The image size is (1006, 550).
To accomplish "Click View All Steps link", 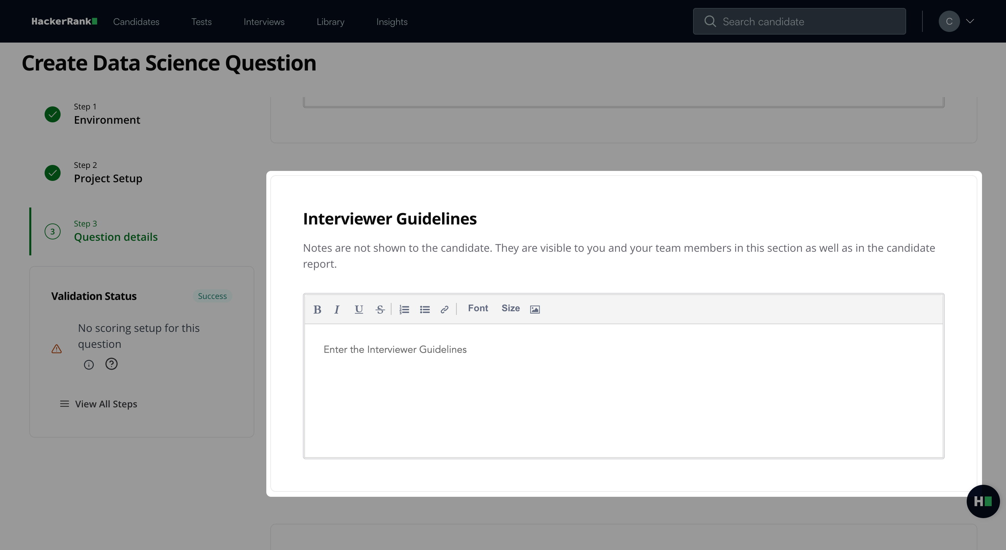I will pos(106,404).
